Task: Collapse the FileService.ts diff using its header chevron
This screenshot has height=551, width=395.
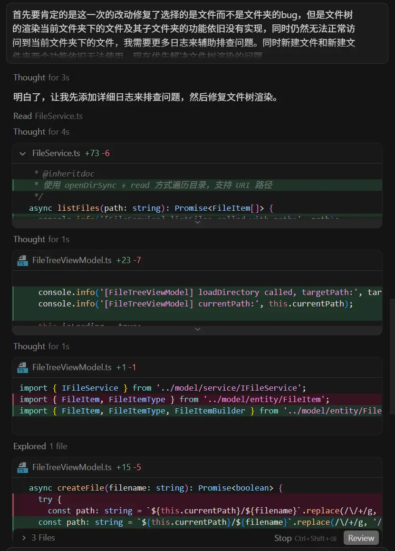Action: pyautogui.click(x=22, y=153)
